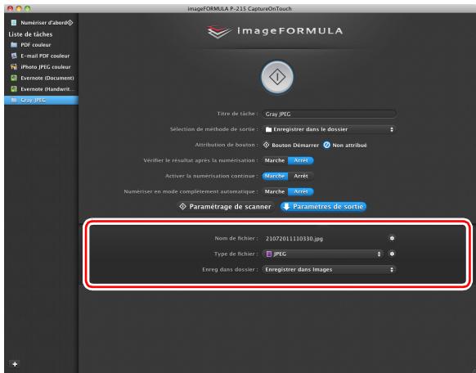This screenshot has width=476, height=373.
Task: Click the Evernote (Document) icon
Action: click(14, 78)
